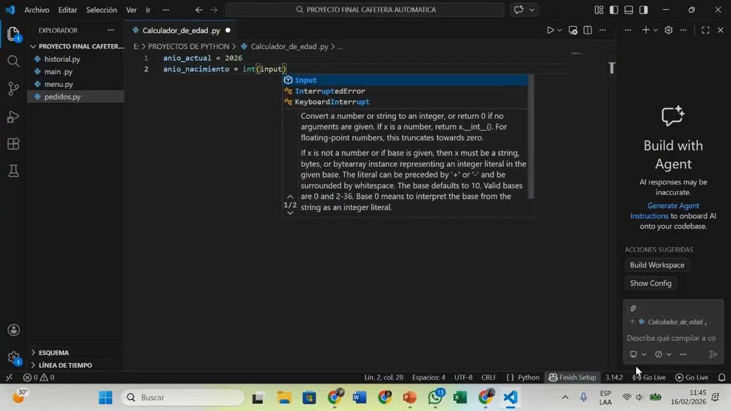Attach context with paperclip icon

click(633, 308)
